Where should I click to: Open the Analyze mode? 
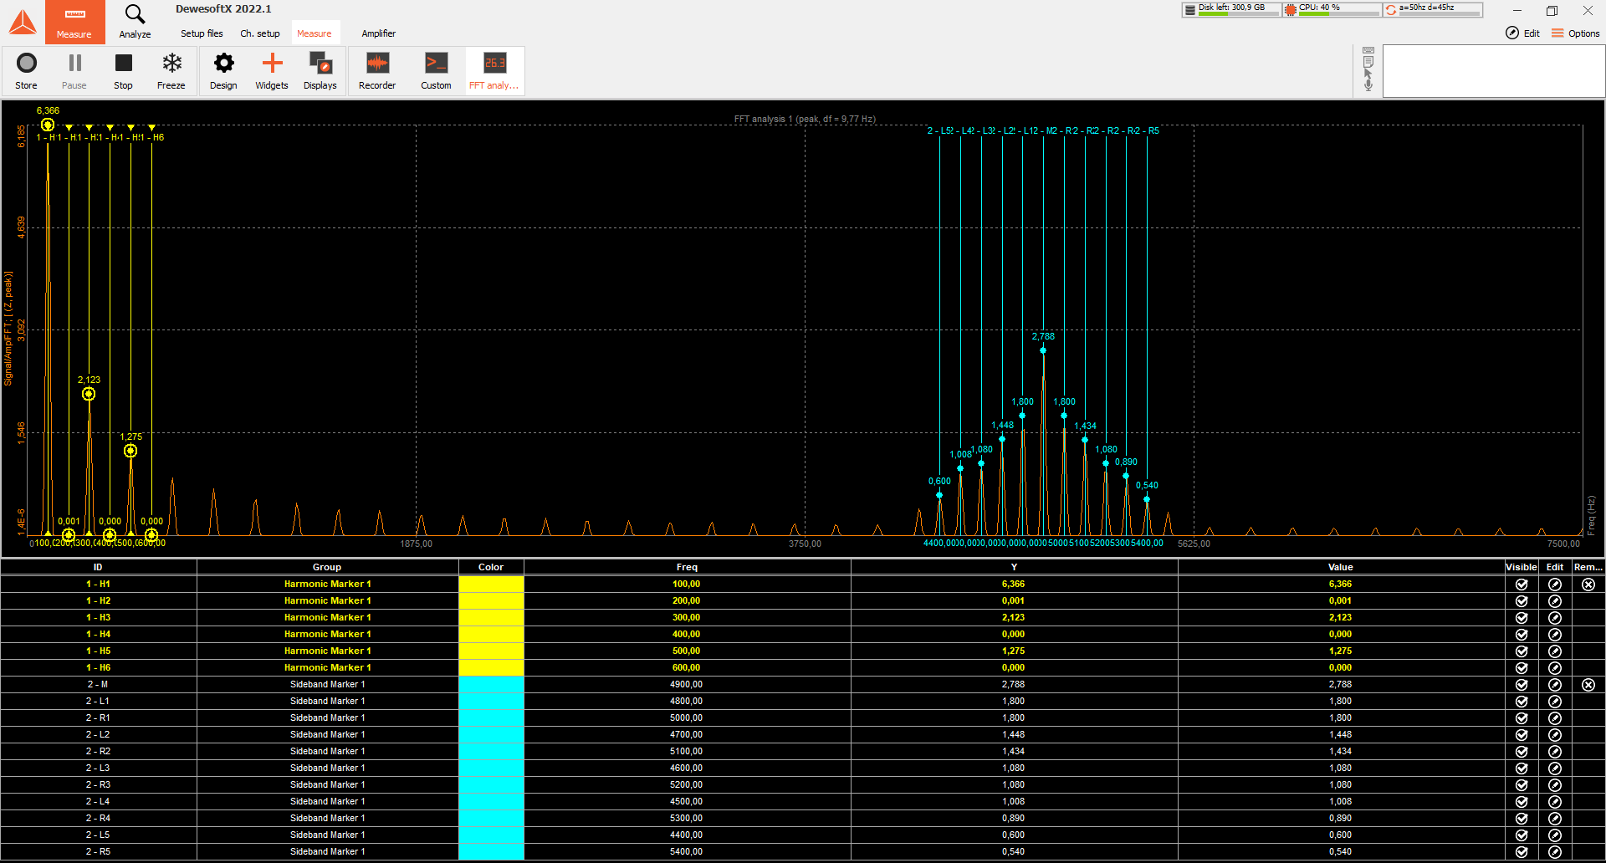(135, 22)
